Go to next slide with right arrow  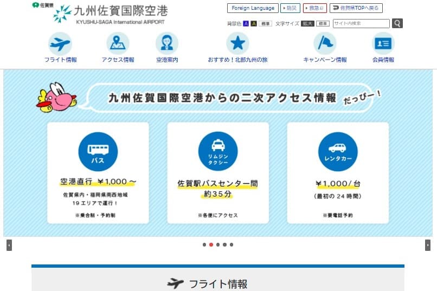pyautogui.click(x=428, y=245)
